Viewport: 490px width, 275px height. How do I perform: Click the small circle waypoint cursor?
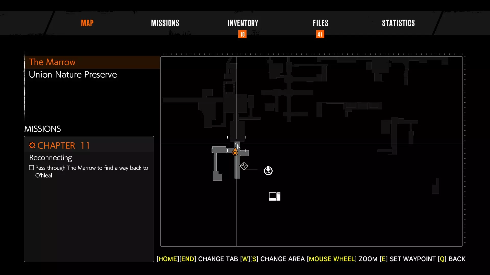pos(237,144)
